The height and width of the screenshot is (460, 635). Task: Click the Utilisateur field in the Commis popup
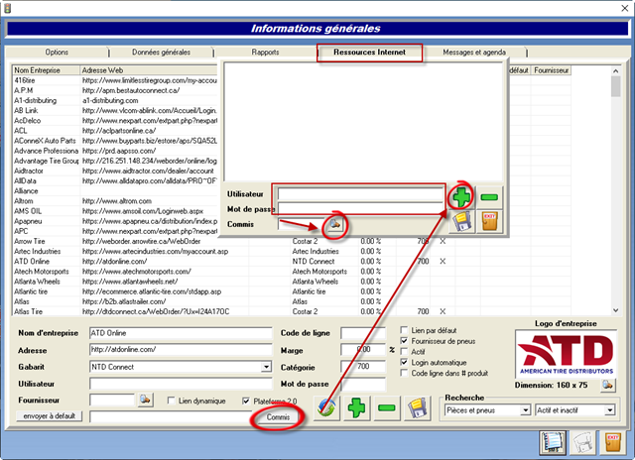pos(360,194)
